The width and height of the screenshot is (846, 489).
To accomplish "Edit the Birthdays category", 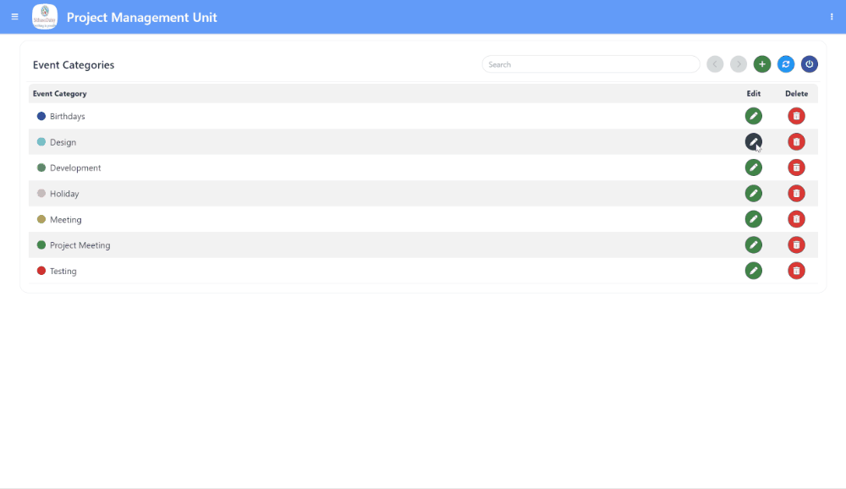I will tap(753, 116).
